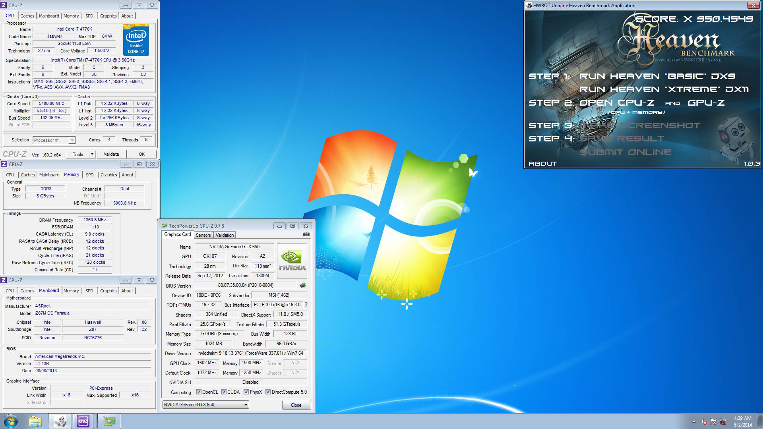This screenshot has width=763, height=429.
Task: Select the CPU-Z taskbar icon
Action: click(x=83, y=421)
